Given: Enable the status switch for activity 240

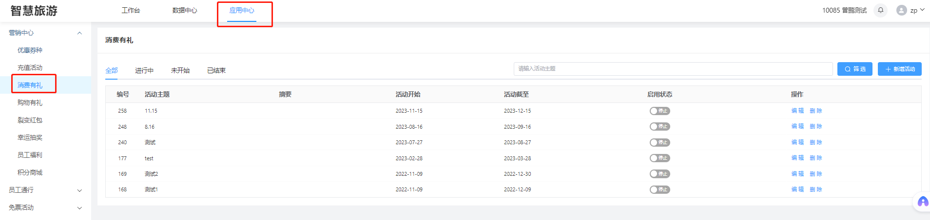Looking at the screenshot, I should pyautogui.click(x=659, y=142).
